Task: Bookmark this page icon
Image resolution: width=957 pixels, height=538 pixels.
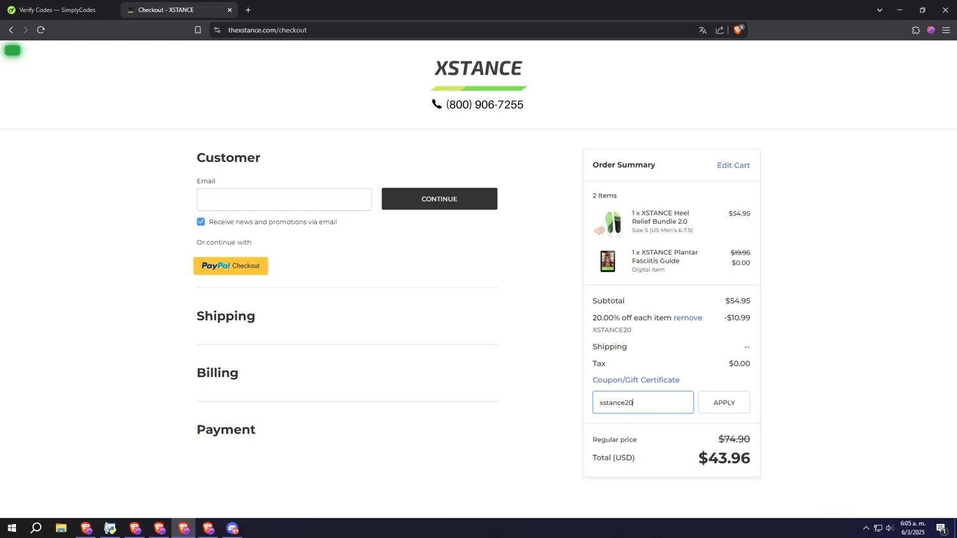Action: pyautogui.click(x=198, y=30)
